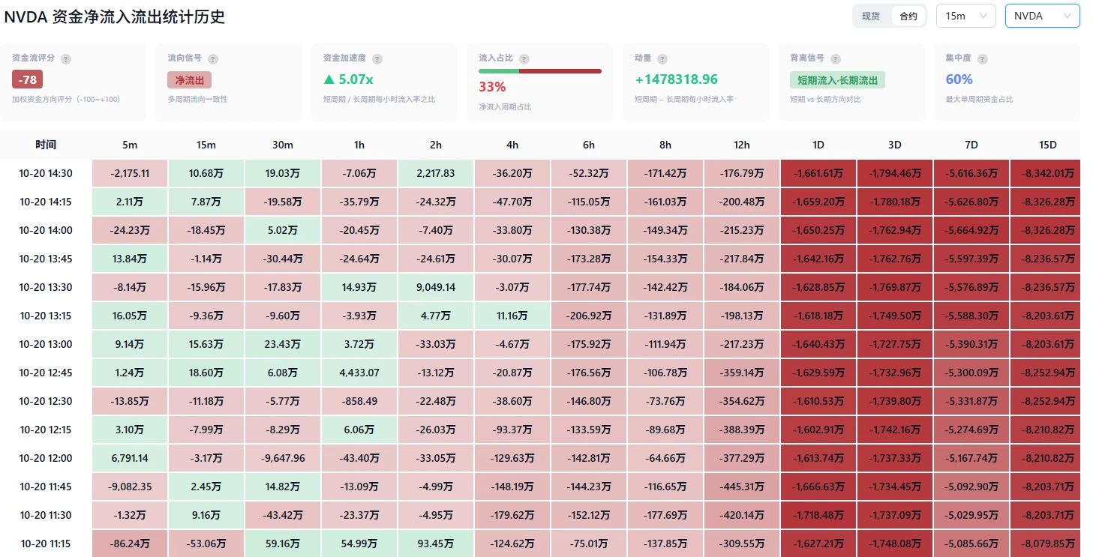Open the NVDA symbol dropdown

pos(1042,16)
